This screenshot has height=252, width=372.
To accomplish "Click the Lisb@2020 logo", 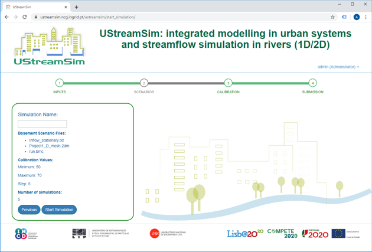I will point(245,234).
